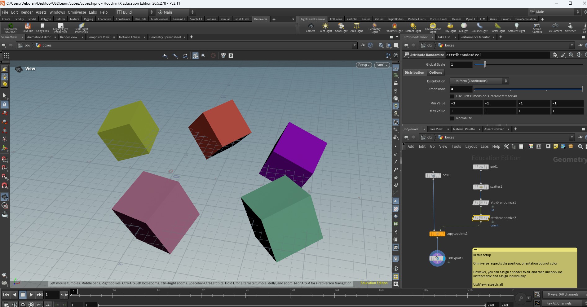Open the Distribution type dropdown
Screen dimensions: 587x307
[x=479, y=81]
